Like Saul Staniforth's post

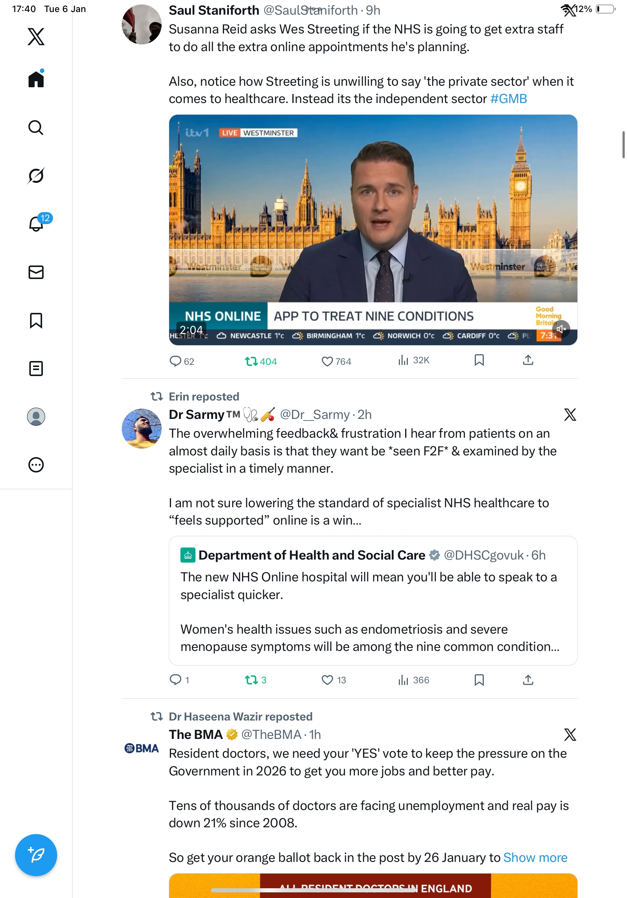(x=327, y=361)
